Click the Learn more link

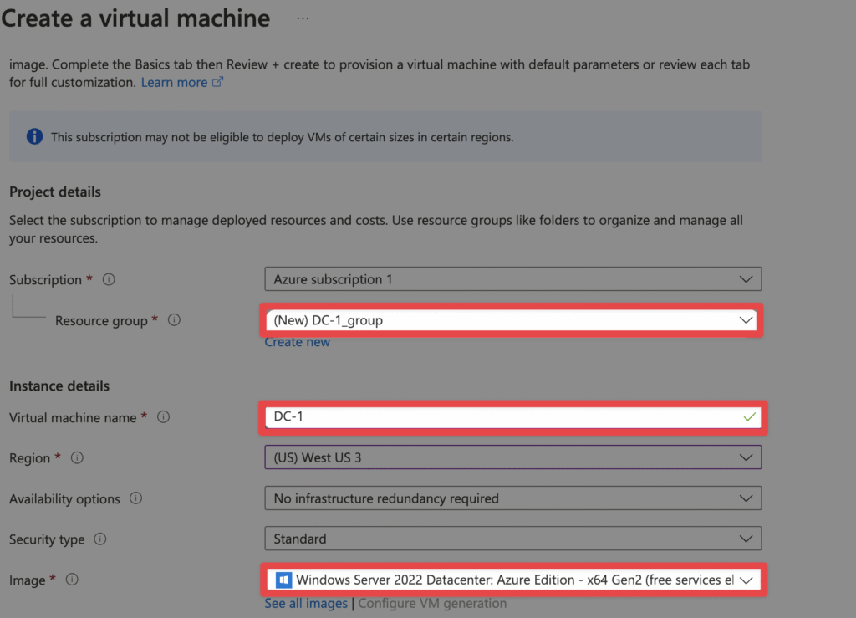pyautogui.click(x=174, y=83)
